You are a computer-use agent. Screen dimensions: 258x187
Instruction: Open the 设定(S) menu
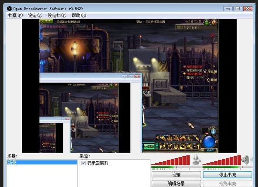tap(35, 15)
